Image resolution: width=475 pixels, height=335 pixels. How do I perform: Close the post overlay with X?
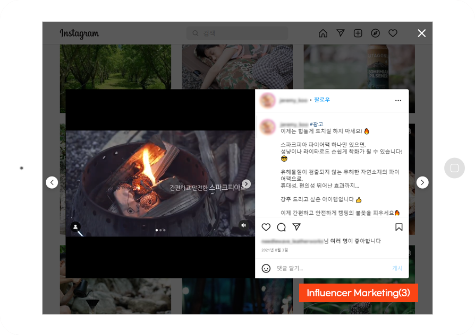[x=422, y=33]
